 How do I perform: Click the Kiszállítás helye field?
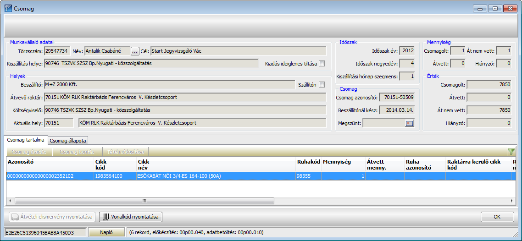coord(151,63)
